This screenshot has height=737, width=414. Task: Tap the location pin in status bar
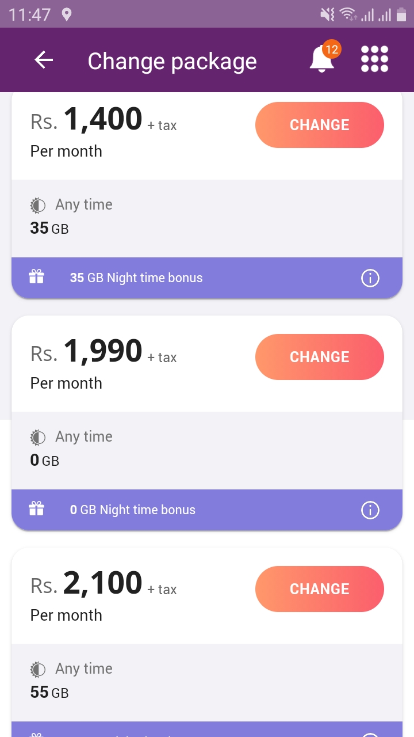point(67,14)
